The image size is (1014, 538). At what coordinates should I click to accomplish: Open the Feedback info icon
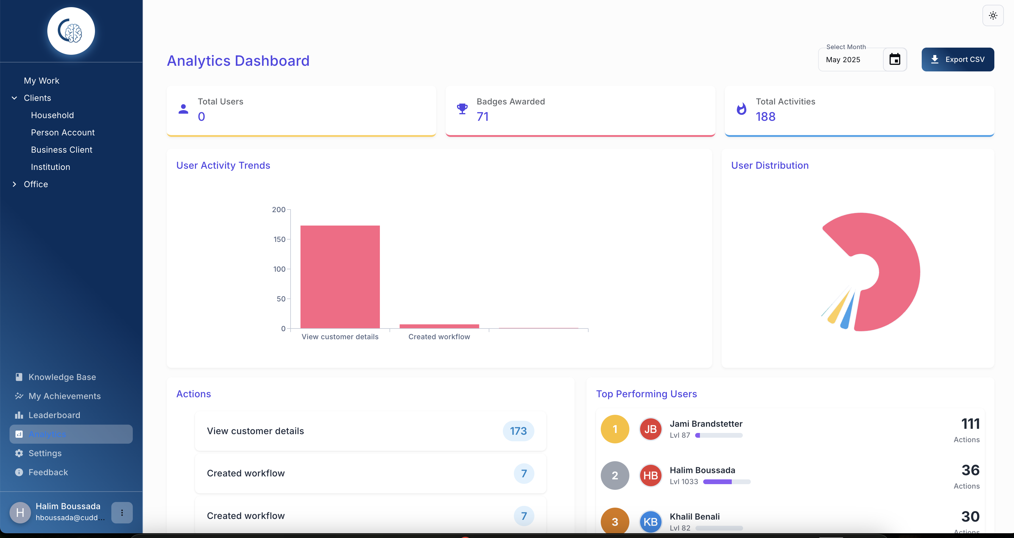pos(19,472)
